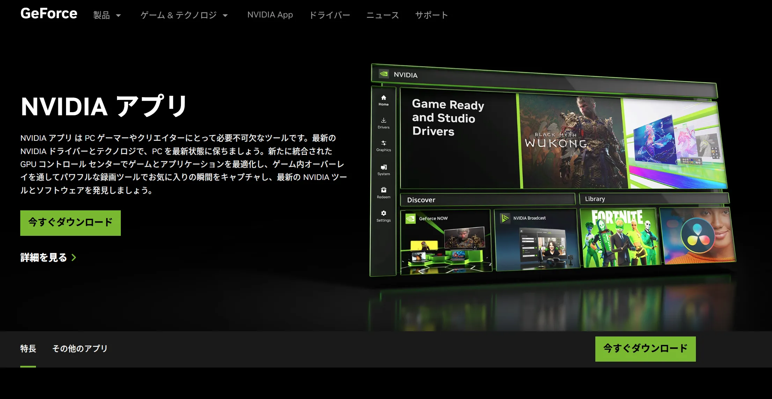Switch to the その他のアプリ tab
Image resolution: width=772 pixels, height=399 pixels.
(x=80, y=349)
